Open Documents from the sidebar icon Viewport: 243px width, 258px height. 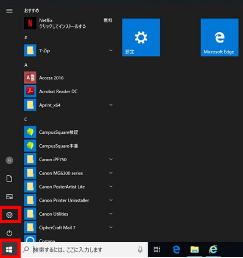[x=9, y=179]
